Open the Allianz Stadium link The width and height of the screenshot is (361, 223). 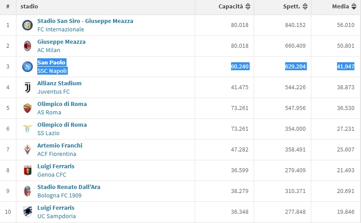59,83
